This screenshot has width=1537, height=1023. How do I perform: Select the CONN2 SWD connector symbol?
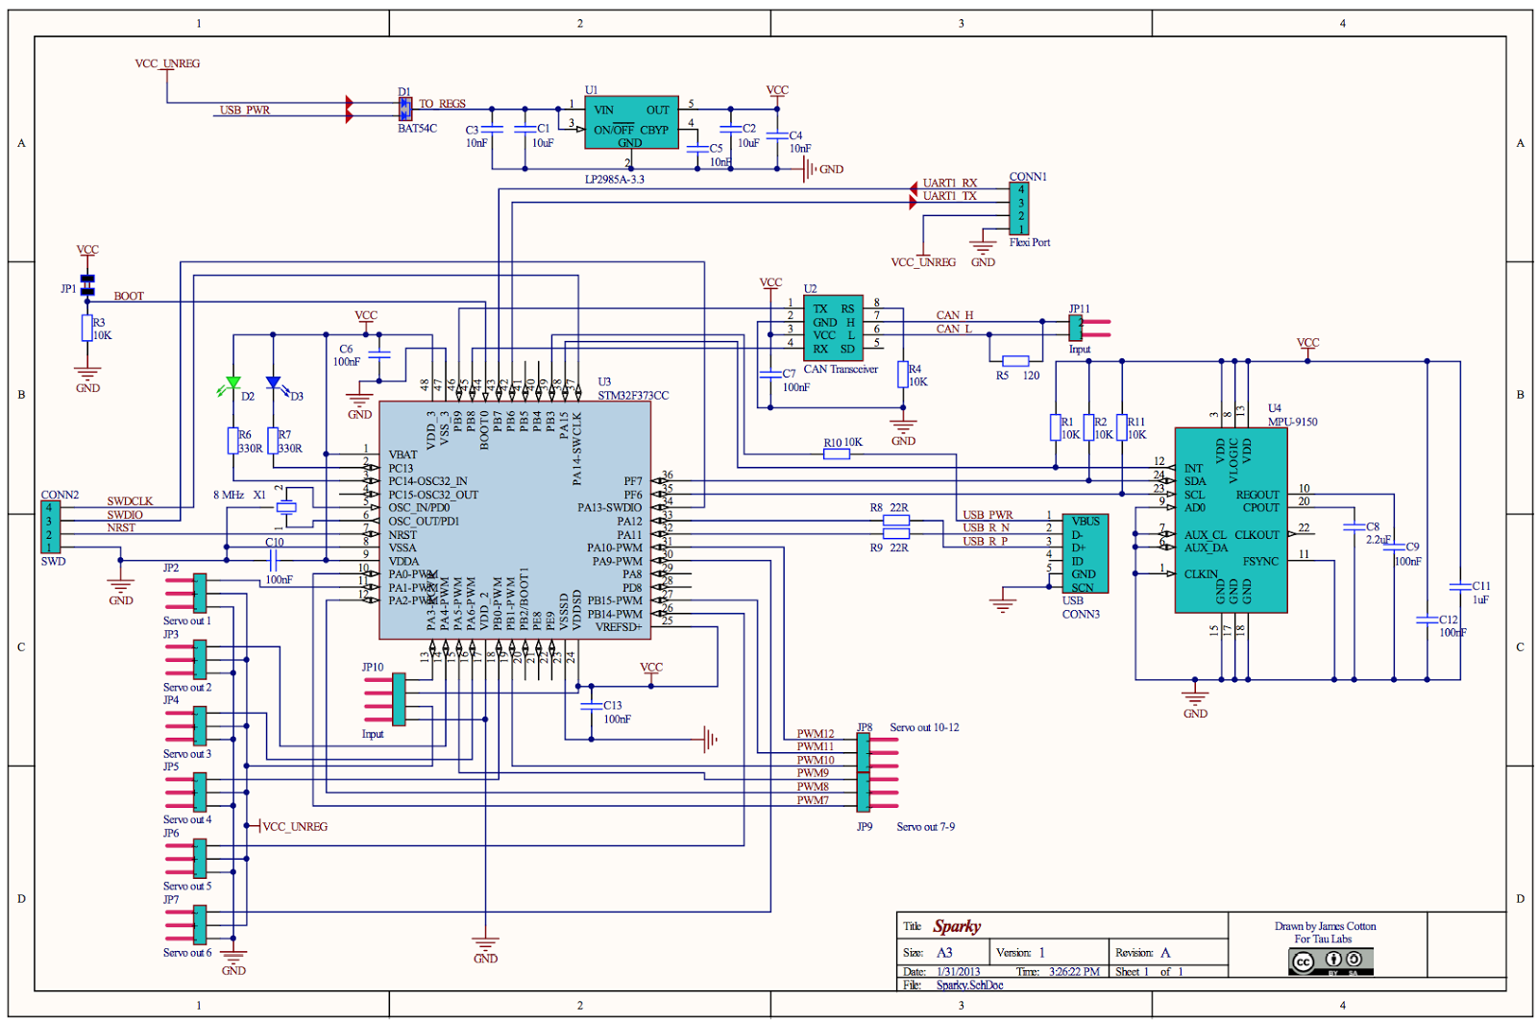pyautogui.click(x=50, y=527)
